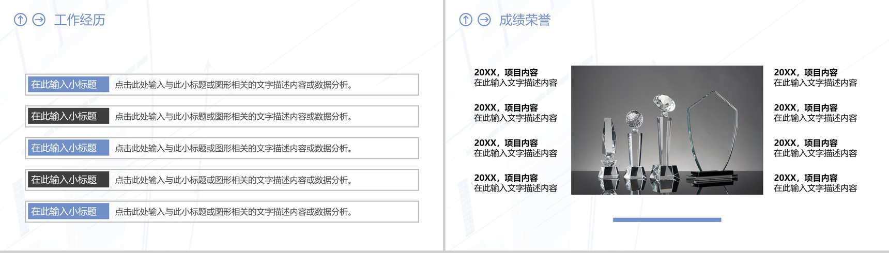Select the bottom blue 在此输入小标题 label

point(68,212)
